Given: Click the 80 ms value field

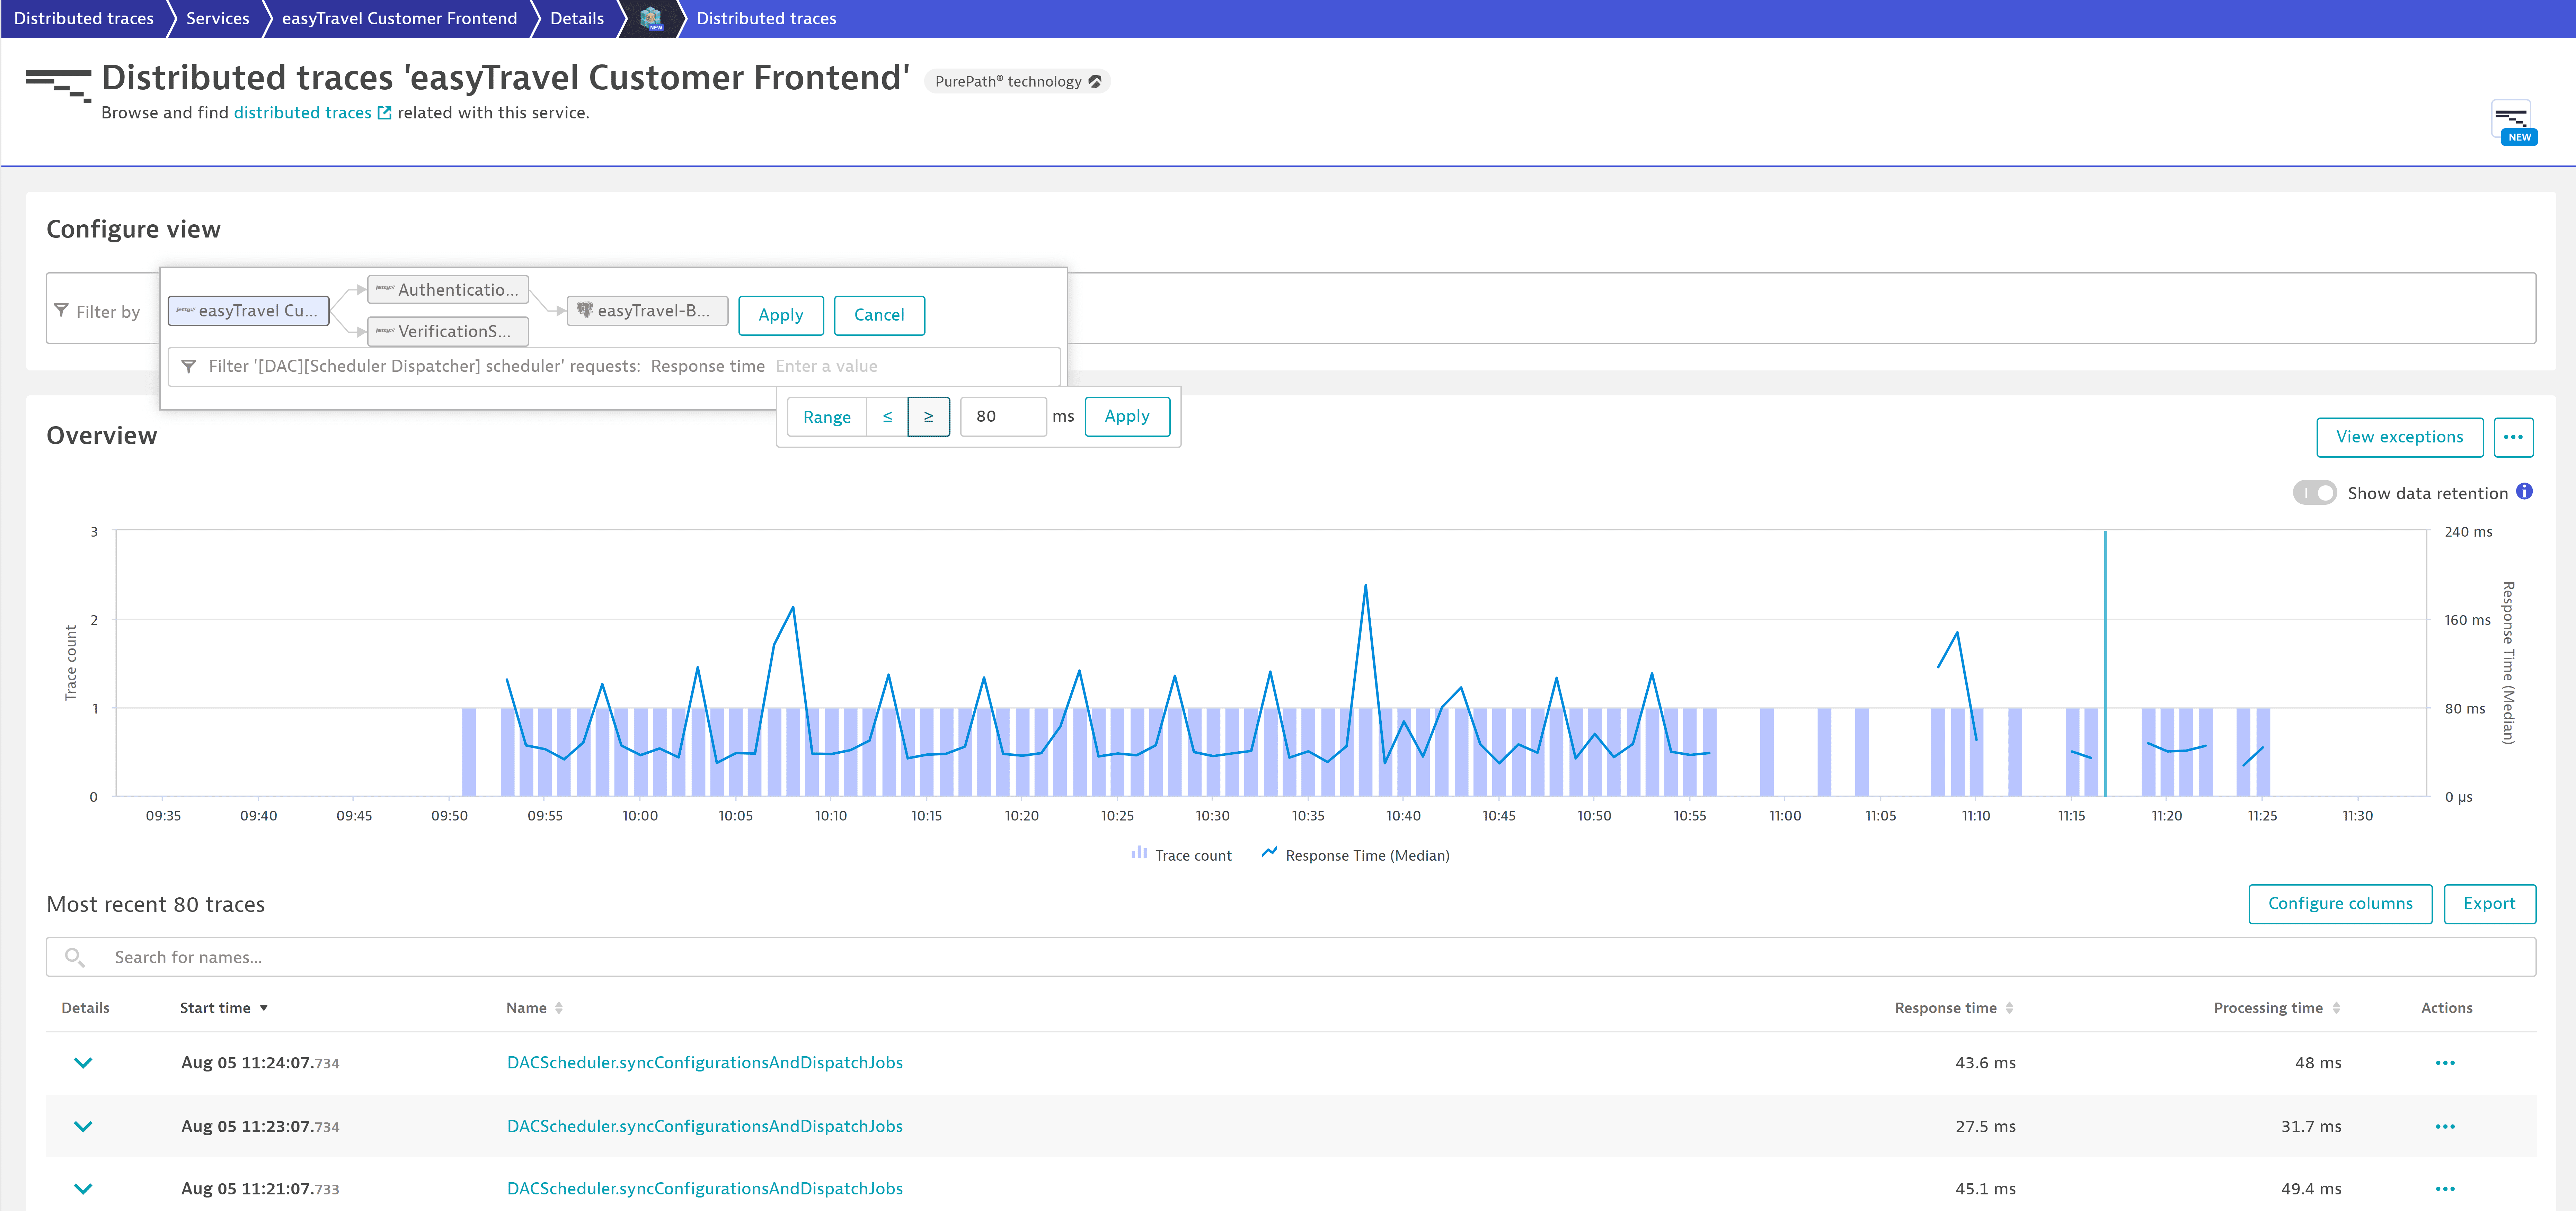Looking at the screenshot, I should coord(1003,417).
